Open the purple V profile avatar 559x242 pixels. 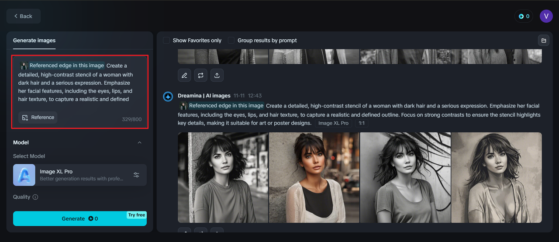pyautogui.click(x=546, y=16)
